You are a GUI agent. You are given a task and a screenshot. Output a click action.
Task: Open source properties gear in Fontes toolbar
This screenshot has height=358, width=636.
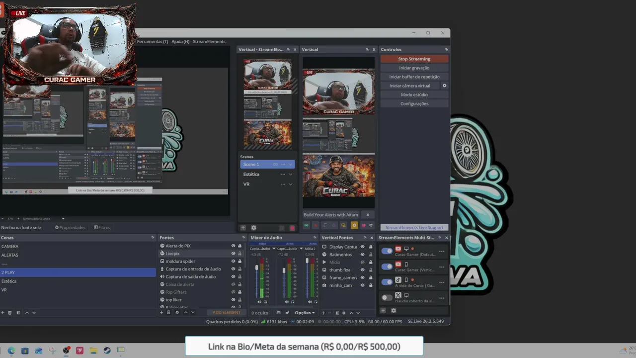(177, 312)
